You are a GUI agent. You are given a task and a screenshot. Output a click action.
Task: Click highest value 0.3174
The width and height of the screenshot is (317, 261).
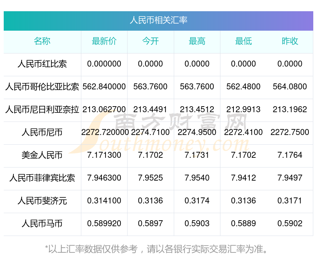(x=197, y=201)
